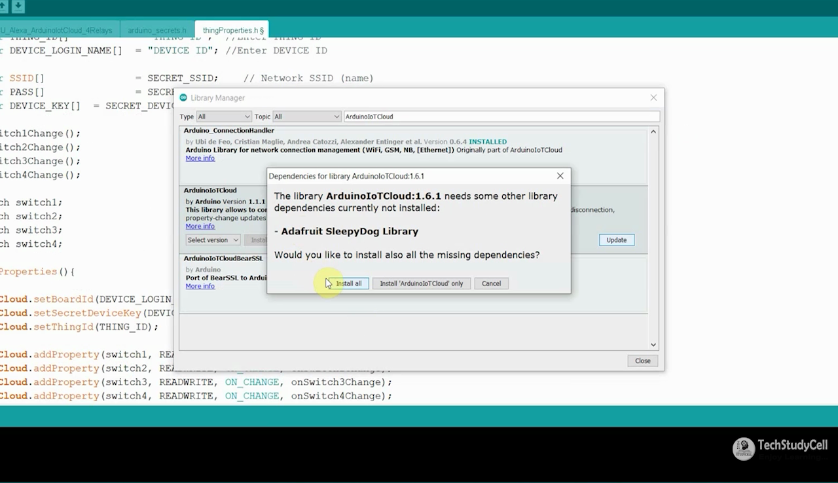Click Install all in the dependencies dialog
838x483 pixels.
(348, 283)
